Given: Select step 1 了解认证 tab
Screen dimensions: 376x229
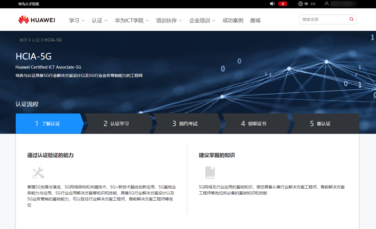Looking at the screenshot, I should click(49, 124).
